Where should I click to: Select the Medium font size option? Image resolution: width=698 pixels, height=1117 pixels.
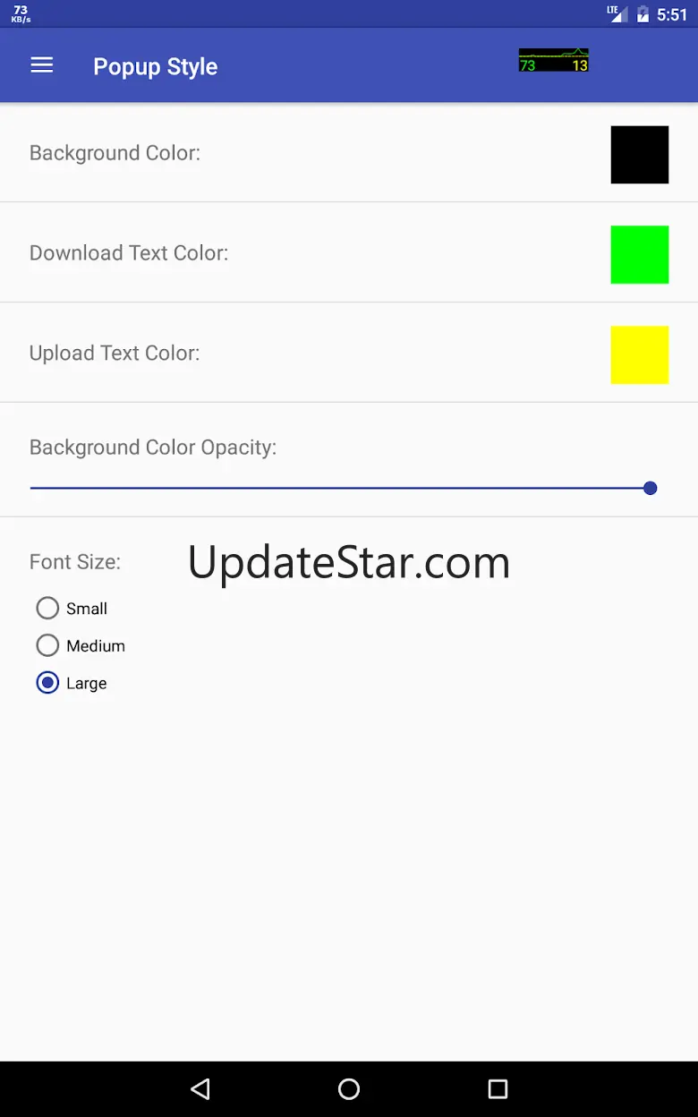tap(81, 645)
